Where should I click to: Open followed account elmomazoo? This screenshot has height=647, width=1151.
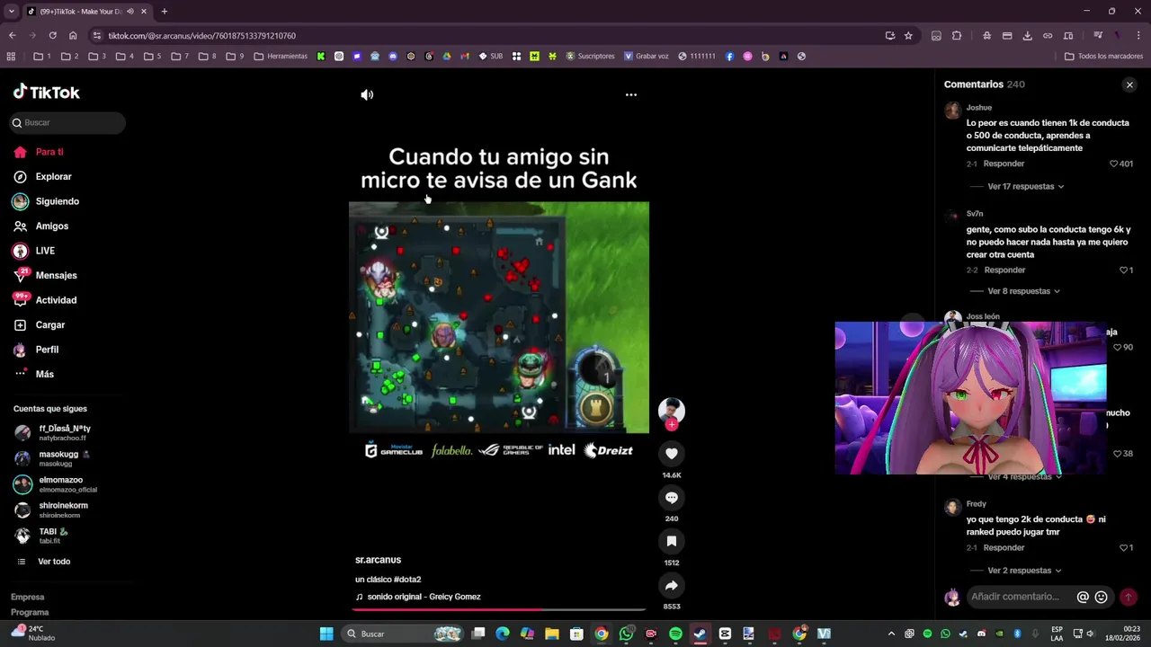61,484
